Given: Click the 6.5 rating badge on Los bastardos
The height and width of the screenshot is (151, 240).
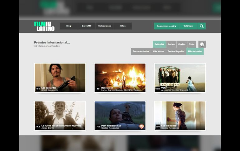Looking at the screenshot, I should (x=38, y=89).
